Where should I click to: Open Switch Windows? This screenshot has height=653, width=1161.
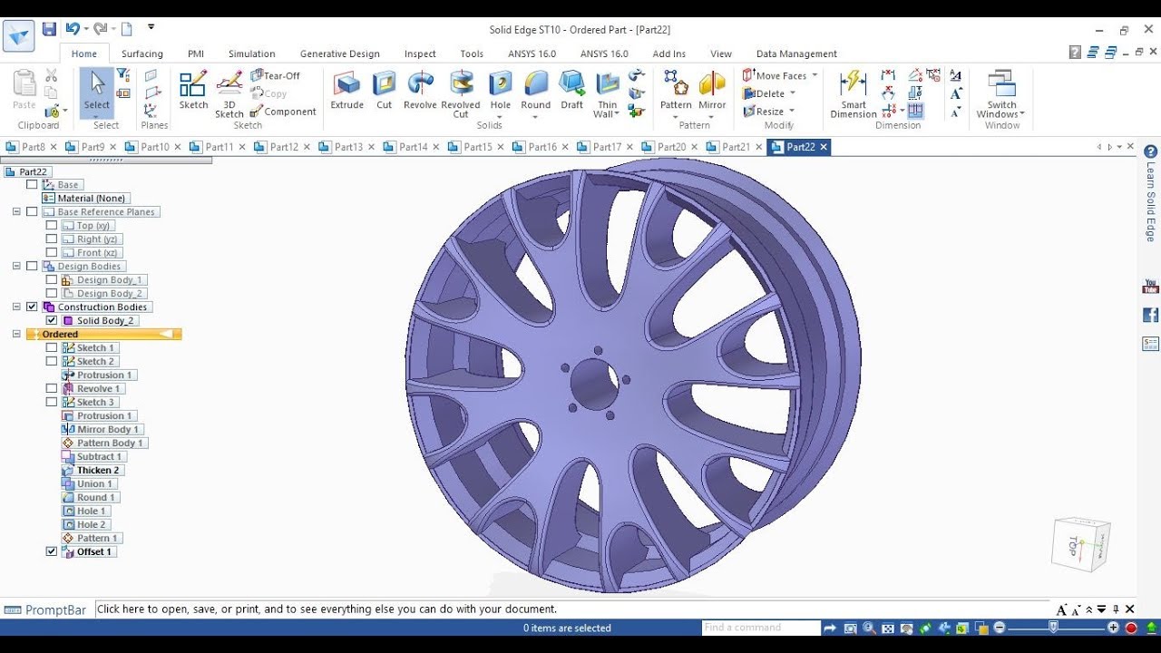coord(1001,94)
